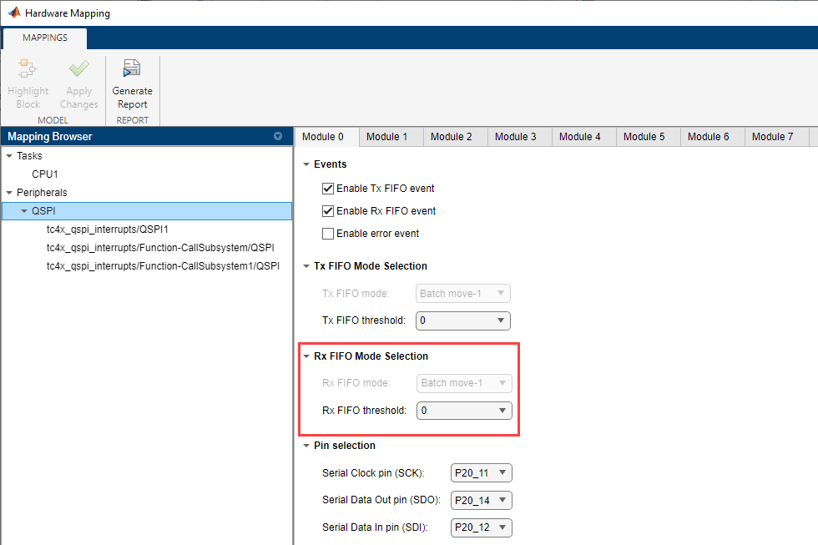Click the Apply Changes checkmark icon

(78, 68)
